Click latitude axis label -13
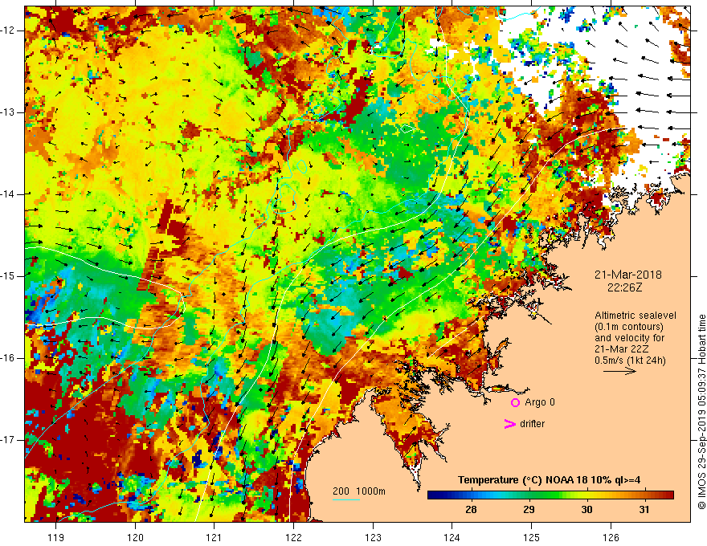707x546 pixels. [9, 112]
